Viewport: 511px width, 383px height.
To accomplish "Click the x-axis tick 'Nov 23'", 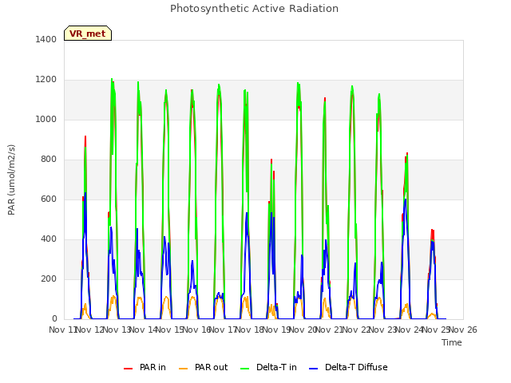I will click(383, 330).
